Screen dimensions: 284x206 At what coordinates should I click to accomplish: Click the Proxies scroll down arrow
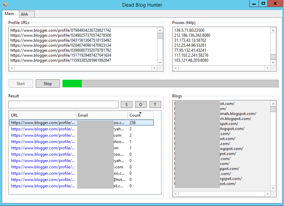pyautogui.click(x=273, y=62)
